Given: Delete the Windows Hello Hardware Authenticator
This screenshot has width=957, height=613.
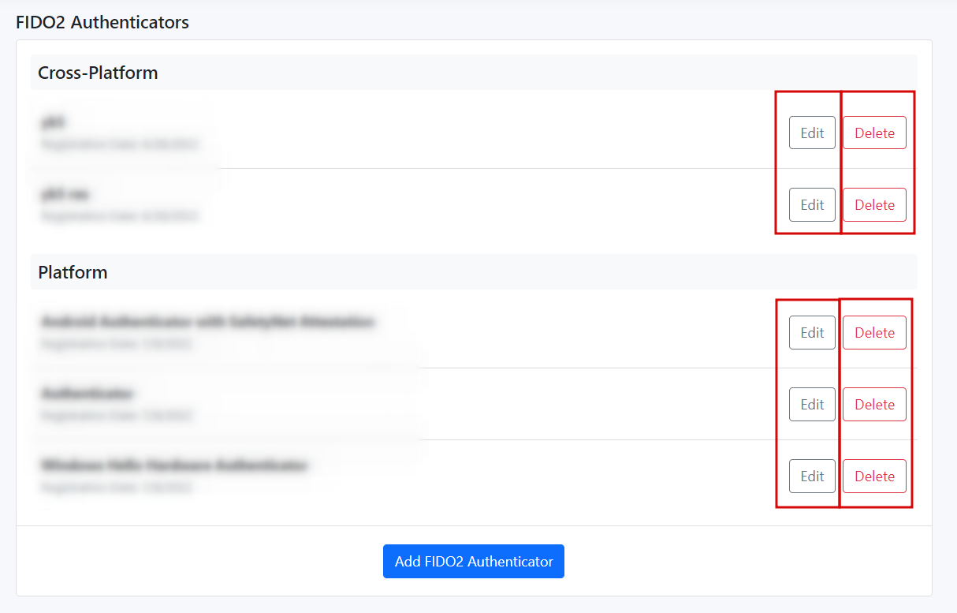Looking at the screenshot, I should point(874,476).
